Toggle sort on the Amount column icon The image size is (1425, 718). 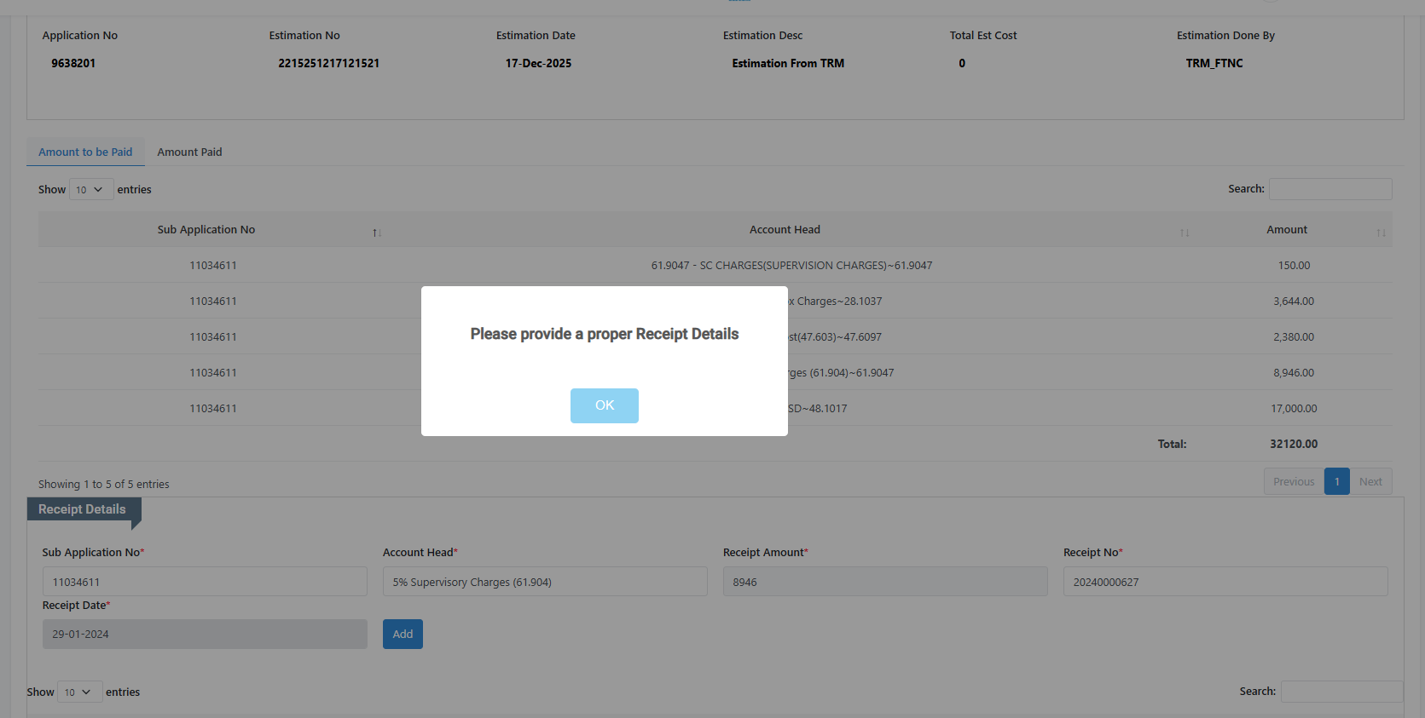pos(1381,233)
